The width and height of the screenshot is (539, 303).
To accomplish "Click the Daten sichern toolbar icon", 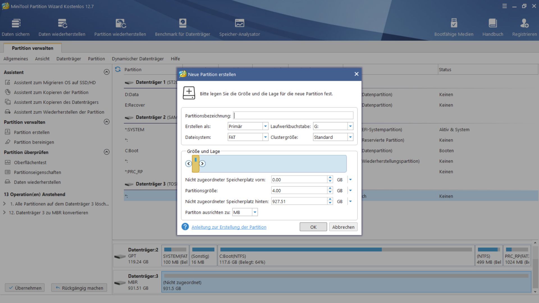I will point(16,24).
